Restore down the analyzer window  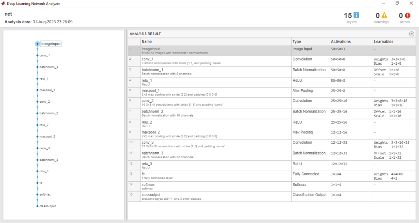coord(397,3)
